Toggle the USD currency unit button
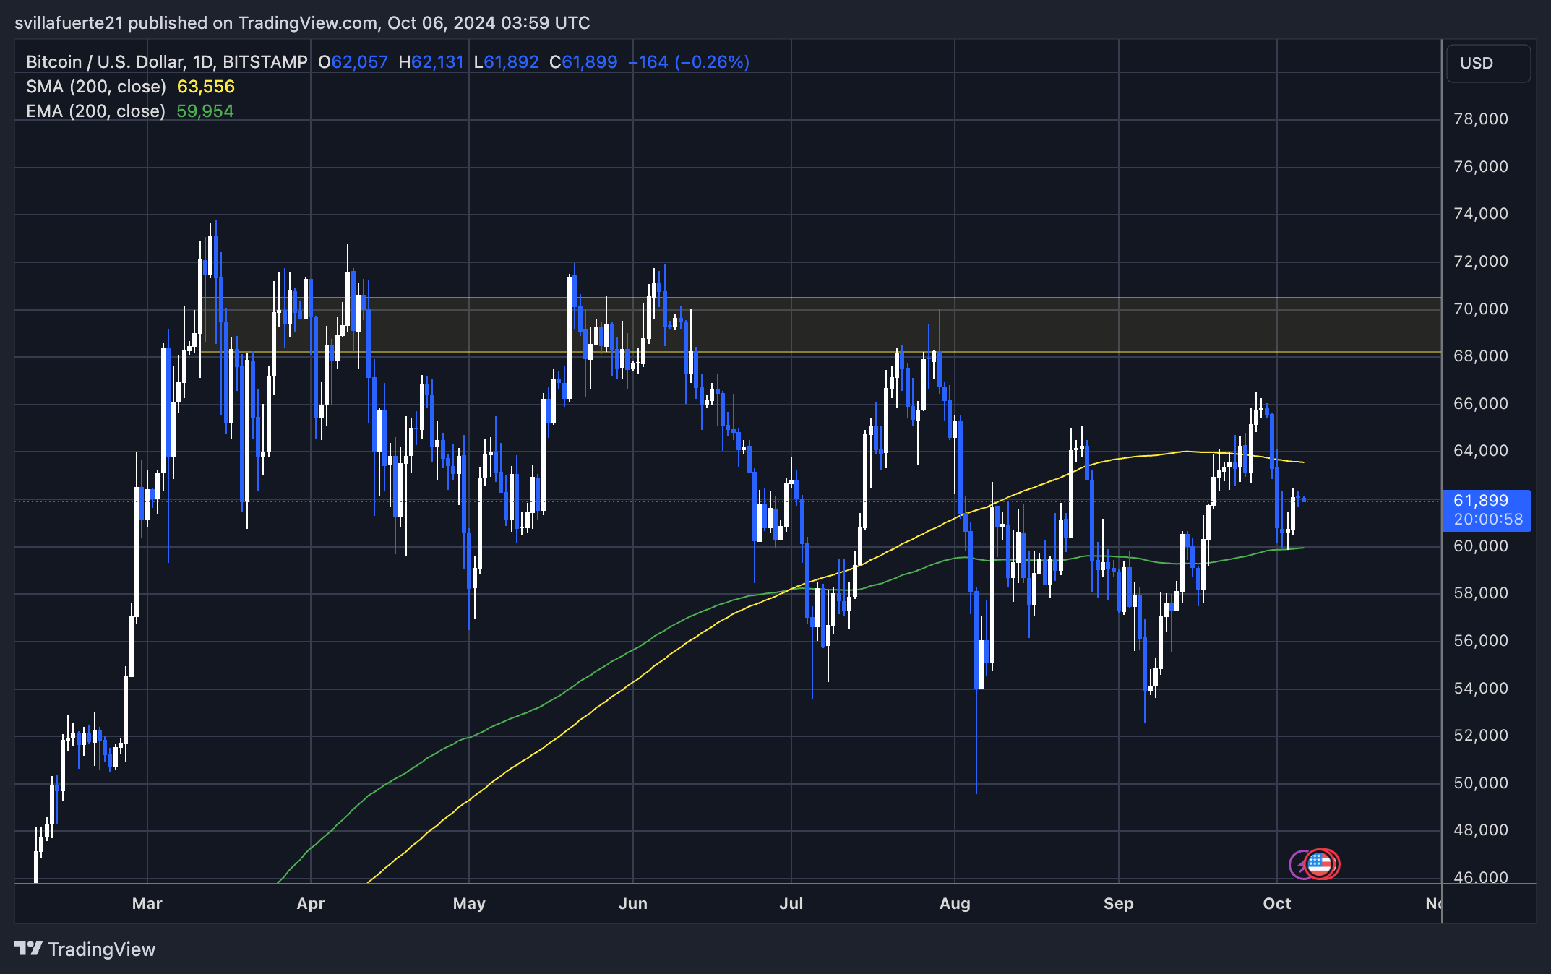Screen dimensions: 1551x974 click(1488, 63)
